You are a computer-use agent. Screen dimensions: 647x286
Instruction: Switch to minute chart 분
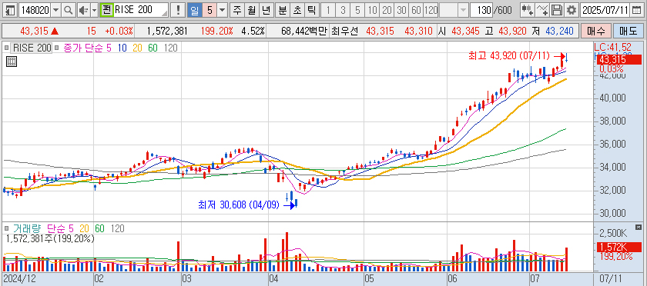pyautogui.click(x=283, y=10)
